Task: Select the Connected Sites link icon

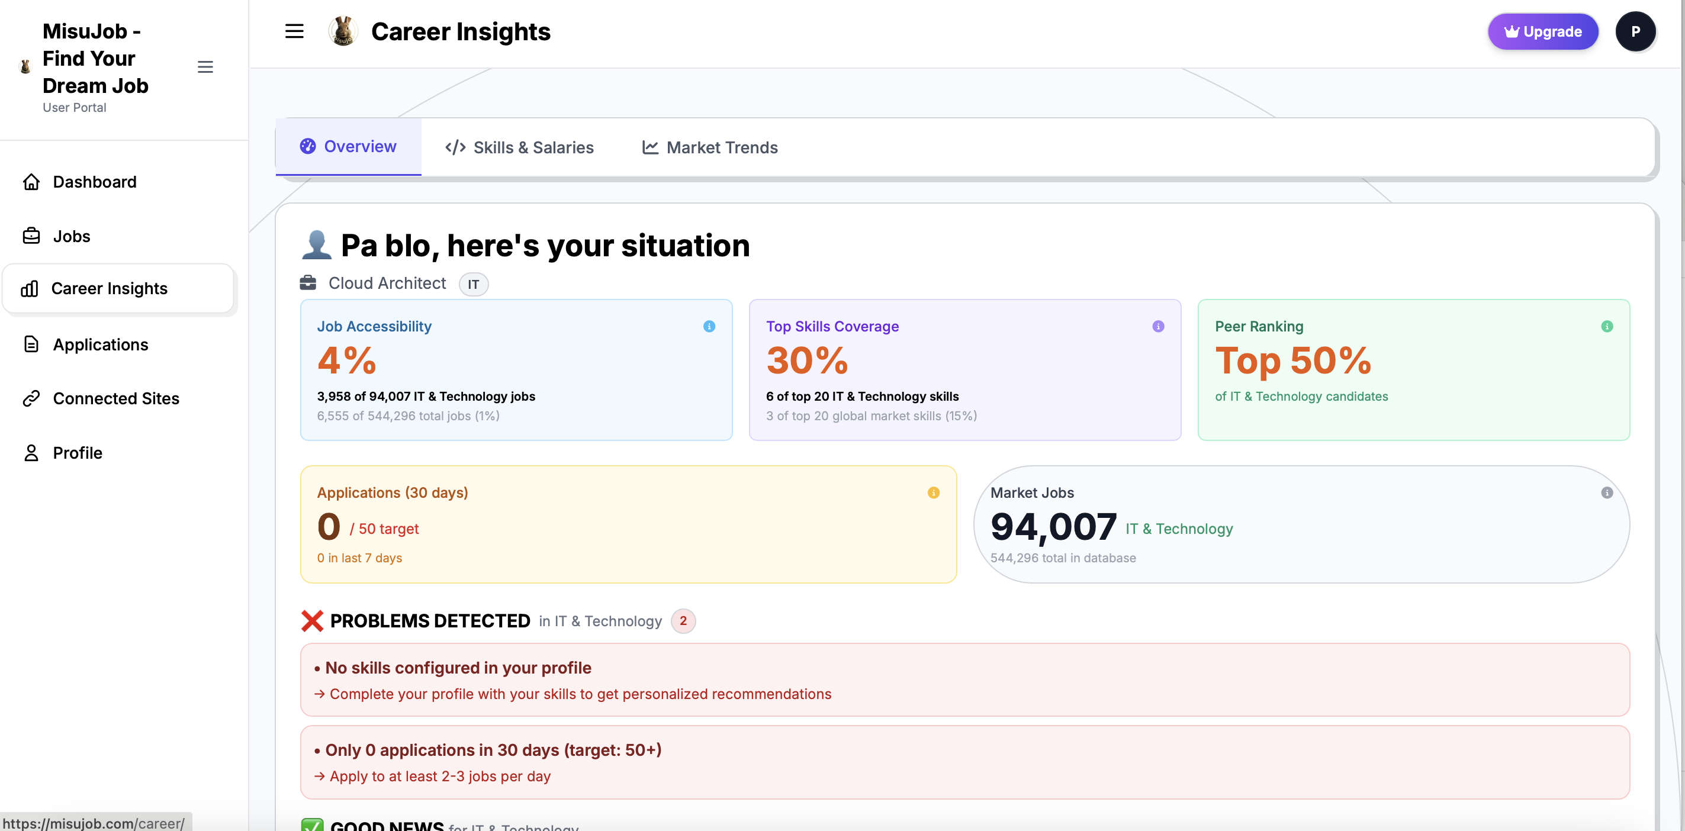Action: click(x=31, y=398)
